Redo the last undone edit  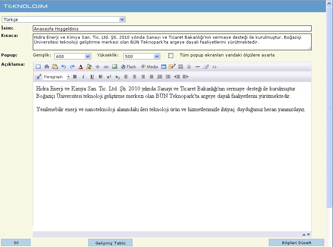(x=72, y=67)
